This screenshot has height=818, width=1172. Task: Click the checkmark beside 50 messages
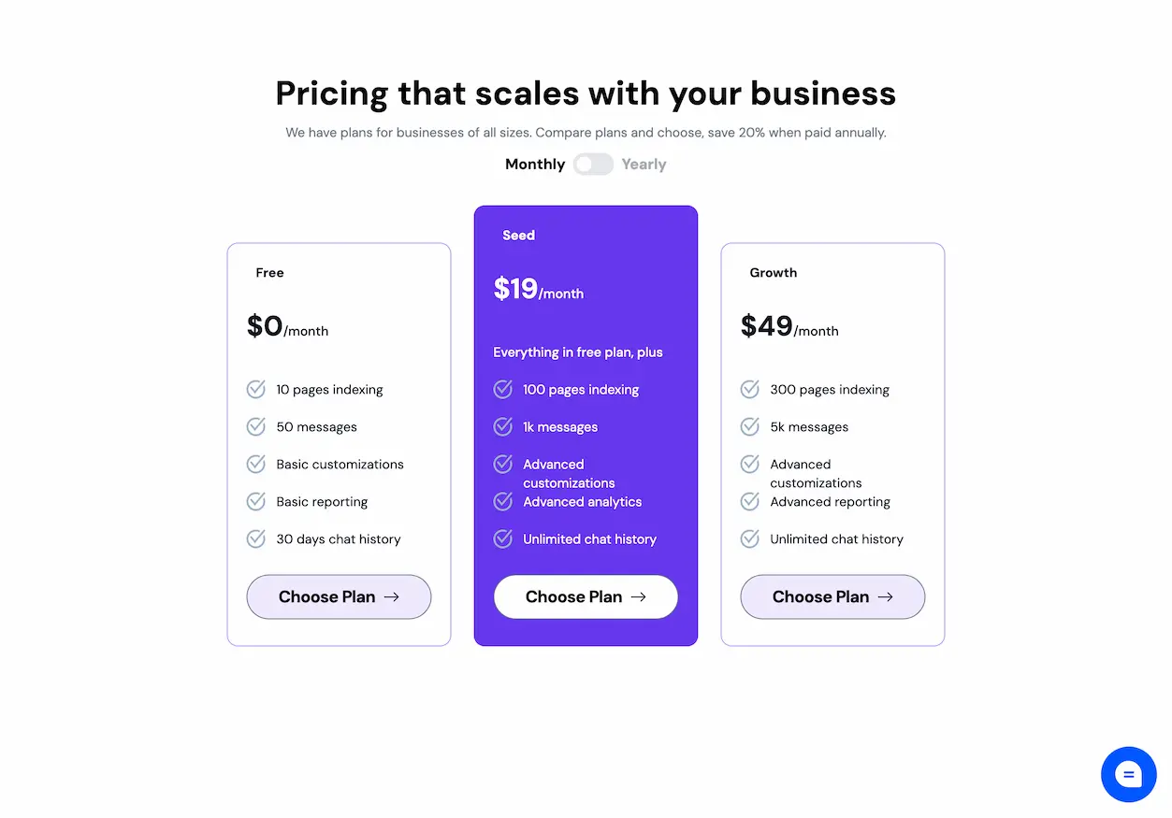click(255, 426)
